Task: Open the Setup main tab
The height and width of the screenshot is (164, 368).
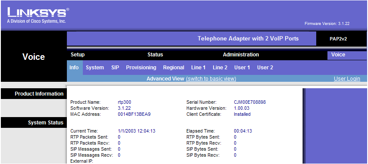Action: [x=78, y=55]
